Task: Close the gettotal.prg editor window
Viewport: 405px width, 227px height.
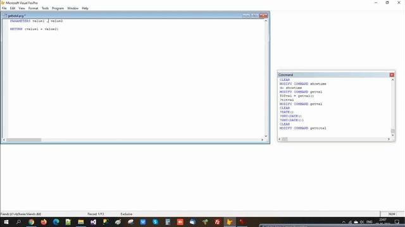Action: (x=263, y=16)
